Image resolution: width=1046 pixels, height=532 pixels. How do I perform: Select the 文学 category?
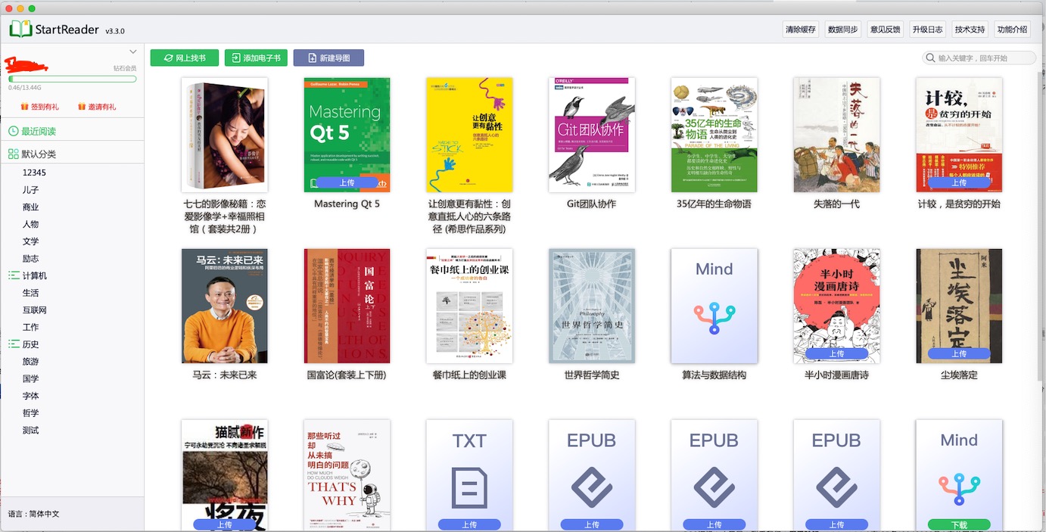pyautogui.click(x=30, y=241)
